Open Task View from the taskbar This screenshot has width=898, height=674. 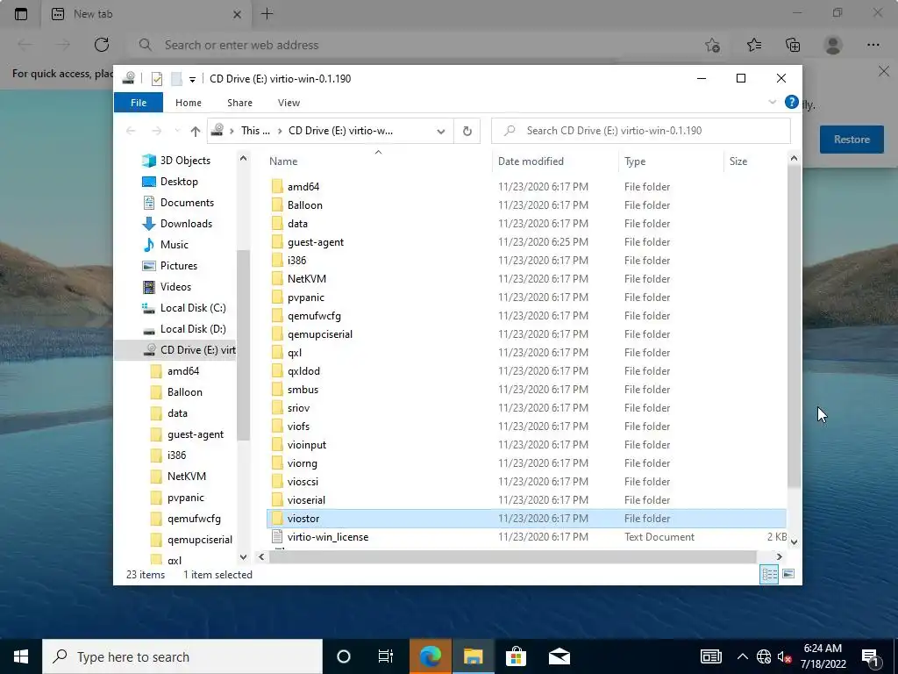coord(386,656)
